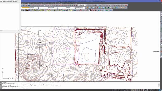
Task: Click the red X icon ending the top toolbar
Action: [126, 5]
